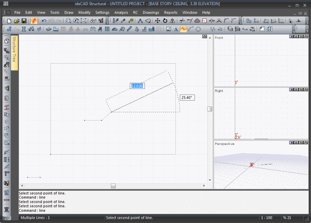Click the Front view label

pos(219,38)
